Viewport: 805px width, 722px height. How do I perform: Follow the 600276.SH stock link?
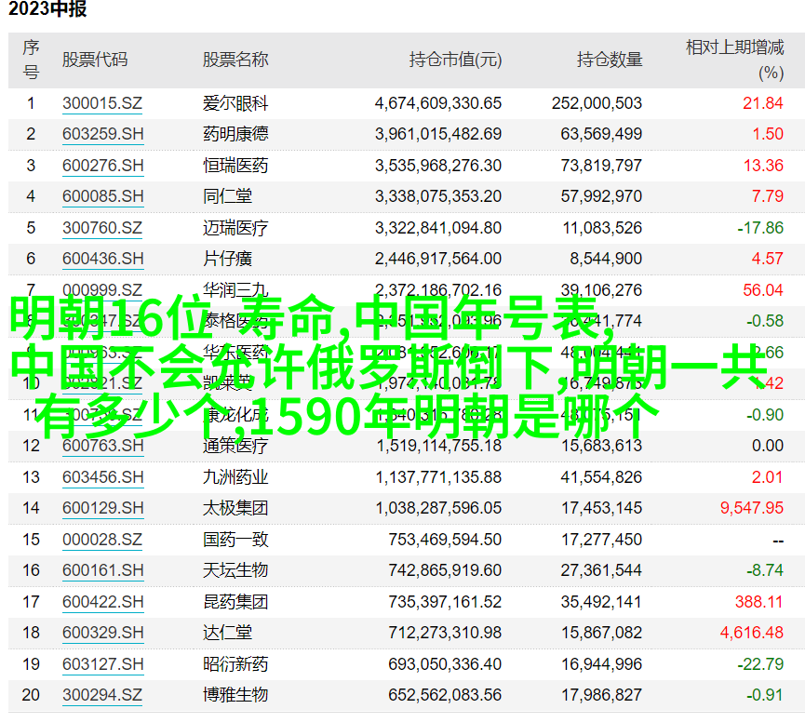(x=102, y=166)
